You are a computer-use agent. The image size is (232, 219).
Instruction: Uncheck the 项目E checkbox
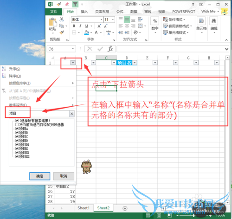pyautogui.click(x=17, y=148)
